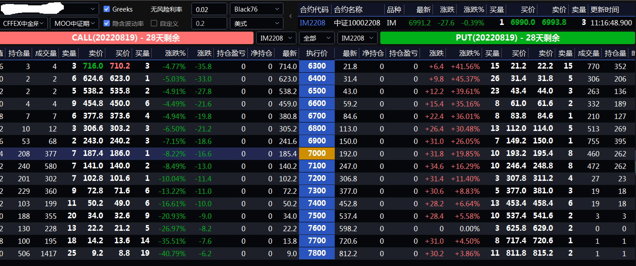Screen dimensions: 636x266
Task: Open the IM2208 dropdown next to PUT banner
Action: click(x=357, y=38)
